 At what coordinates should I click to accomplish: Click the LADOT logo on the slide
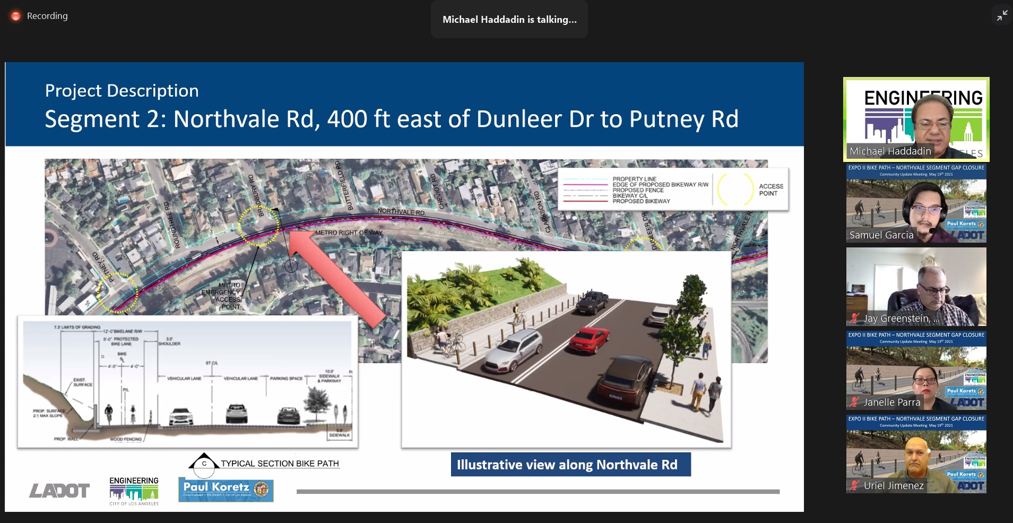pyautogui.click(x=59, y=491)
